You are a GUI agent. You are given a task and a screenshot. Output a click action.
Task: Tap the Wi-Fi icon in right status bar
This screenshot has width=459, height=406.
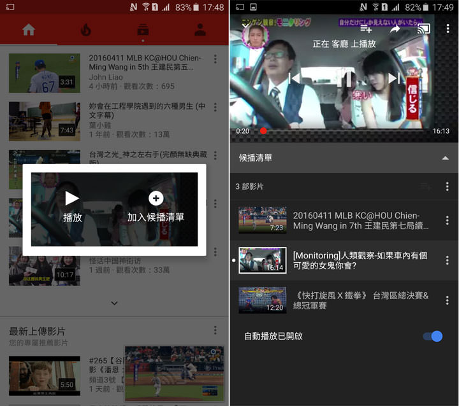(x=375, y=7)
